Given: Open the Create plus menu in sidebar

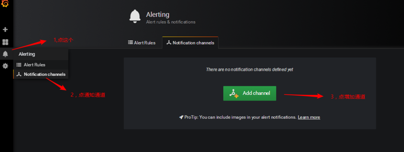Looking at the screenshot, I should pos(5,30).
